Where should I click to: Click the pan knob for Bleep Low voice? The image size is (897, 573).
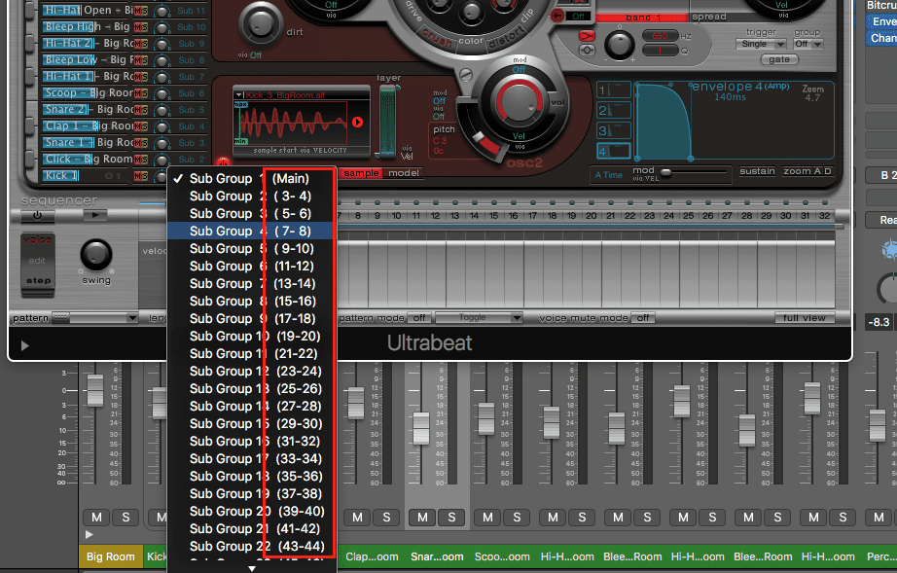[162, 60]
